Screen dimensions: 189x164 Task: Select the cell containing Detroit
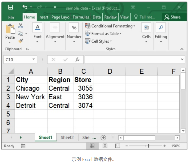click(31, 105)
